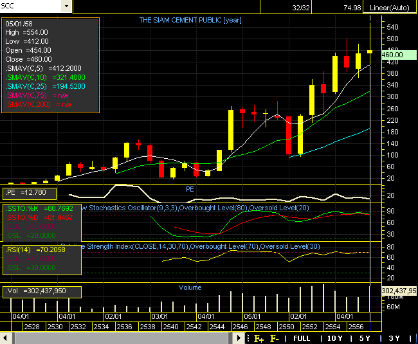The width and height of the screenshot is (418, 344).
Task: Click the SCC symbol input field
Action: pyautogui.click(x=31, y=6)
